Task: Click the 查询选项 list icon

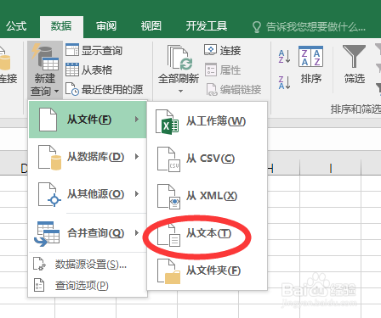Action: point(39,285)
